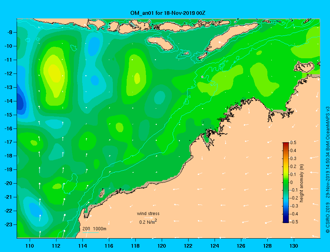The image size is (330, 252).
Task: Select the 'wind stress' legend text
Action: tap(148, 214)
